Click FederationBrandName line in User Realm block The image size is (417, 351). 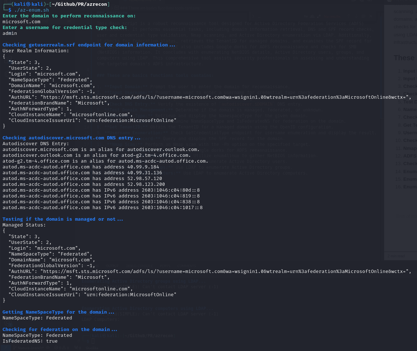(59, 103)
